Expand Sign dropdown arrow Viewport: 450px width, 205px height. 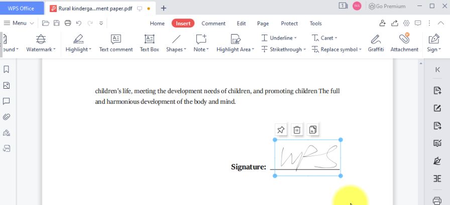[x=439, y=49]
